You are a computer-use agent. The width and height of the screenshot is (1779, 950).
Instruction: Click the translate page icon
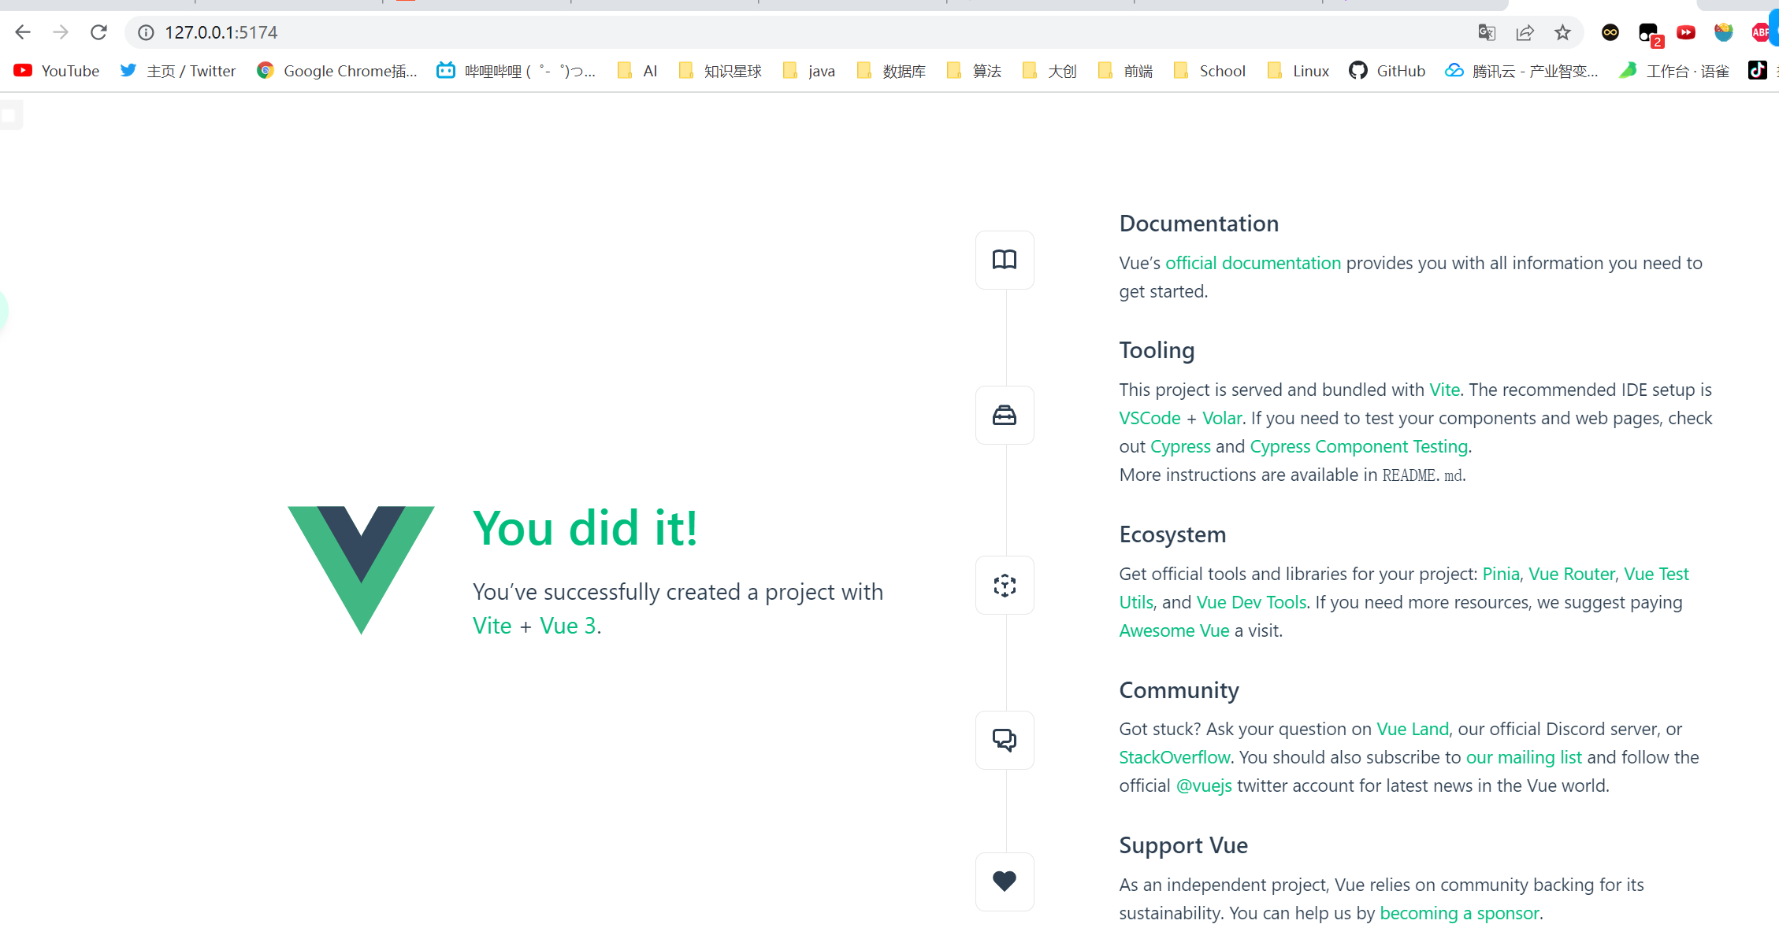tap(1487, 32)
